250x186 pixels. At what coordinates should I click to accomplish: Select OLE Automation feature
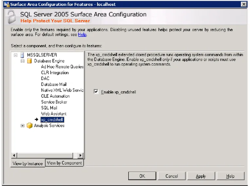[55, 96]
